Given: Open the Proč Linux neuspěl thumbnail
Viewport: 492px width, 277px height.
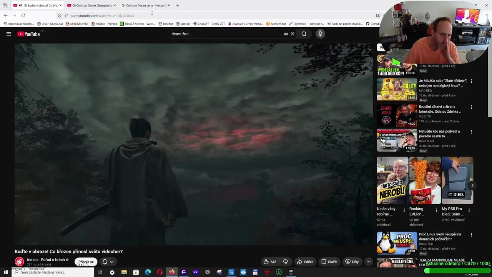Looking at the screenshot, I should coord(397,243).
